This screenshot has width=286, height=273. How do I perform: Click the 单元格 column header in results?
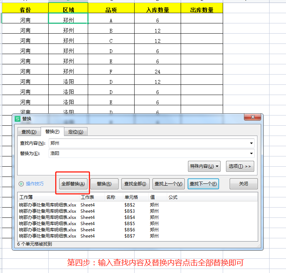[136, 197]
